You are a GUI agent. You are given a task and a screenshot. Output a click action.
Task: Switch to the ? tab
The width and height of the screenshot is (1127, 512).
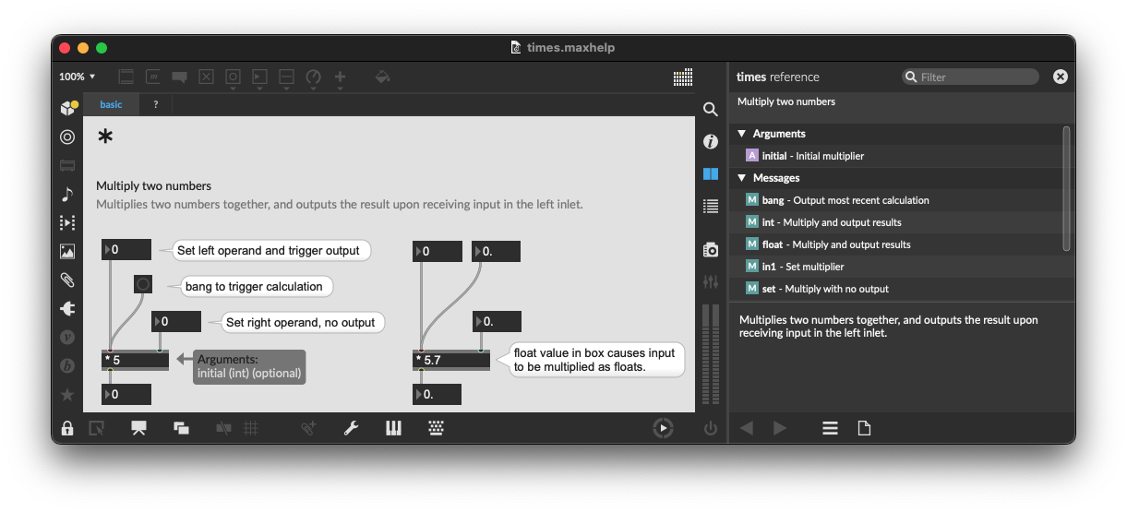156,104
